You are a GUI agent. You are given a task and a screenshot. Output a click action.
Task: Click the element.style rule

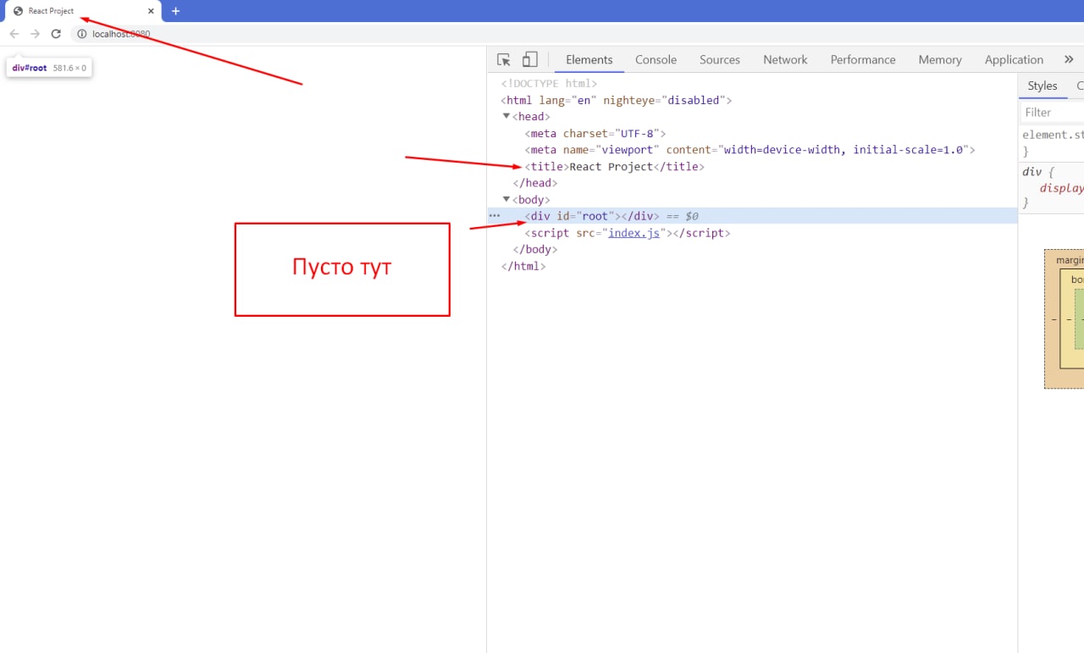(x=1052, y=142)
